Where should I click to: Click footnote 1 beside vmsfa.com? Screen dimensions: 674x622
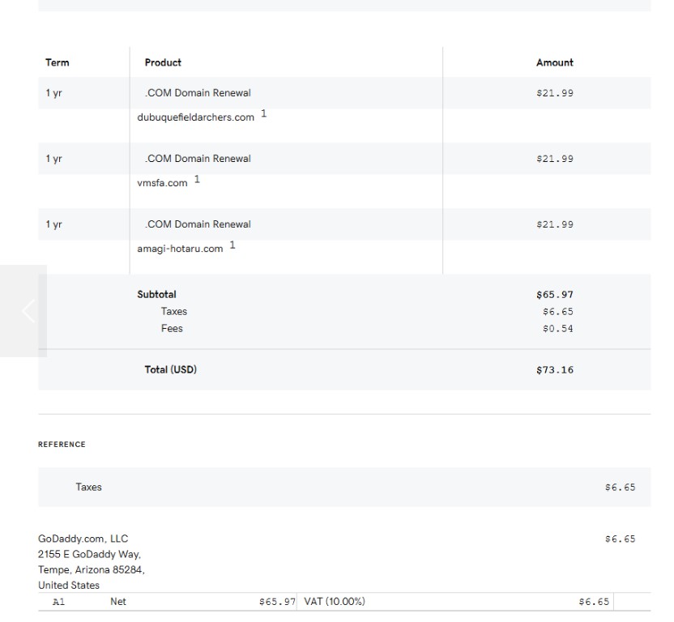197,180
